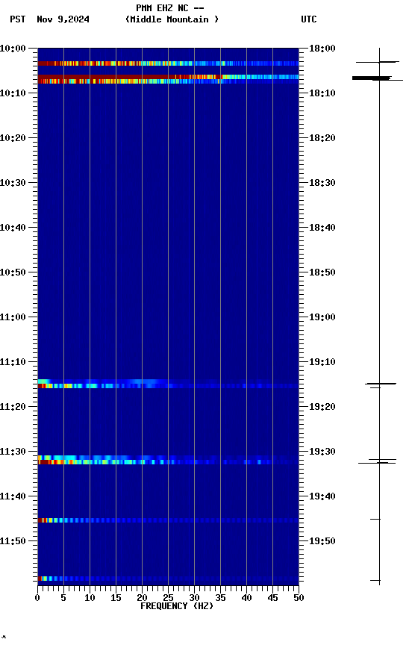The height and width of the screenshot is (645, 412).
Task: Click the 10:40 PST time label
Action: tap(13, 228)
